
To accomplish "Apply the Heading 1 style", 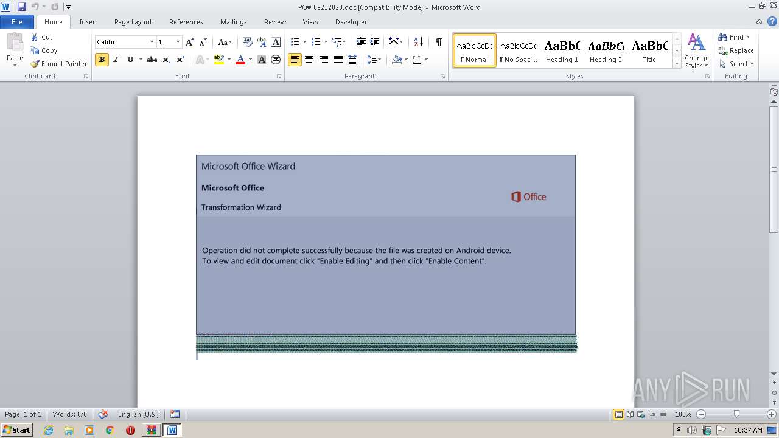I will tap(562, 50).
